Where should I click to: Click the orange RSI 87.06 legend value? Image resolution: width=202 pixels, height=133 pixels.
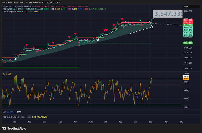(x=9, y=74)
